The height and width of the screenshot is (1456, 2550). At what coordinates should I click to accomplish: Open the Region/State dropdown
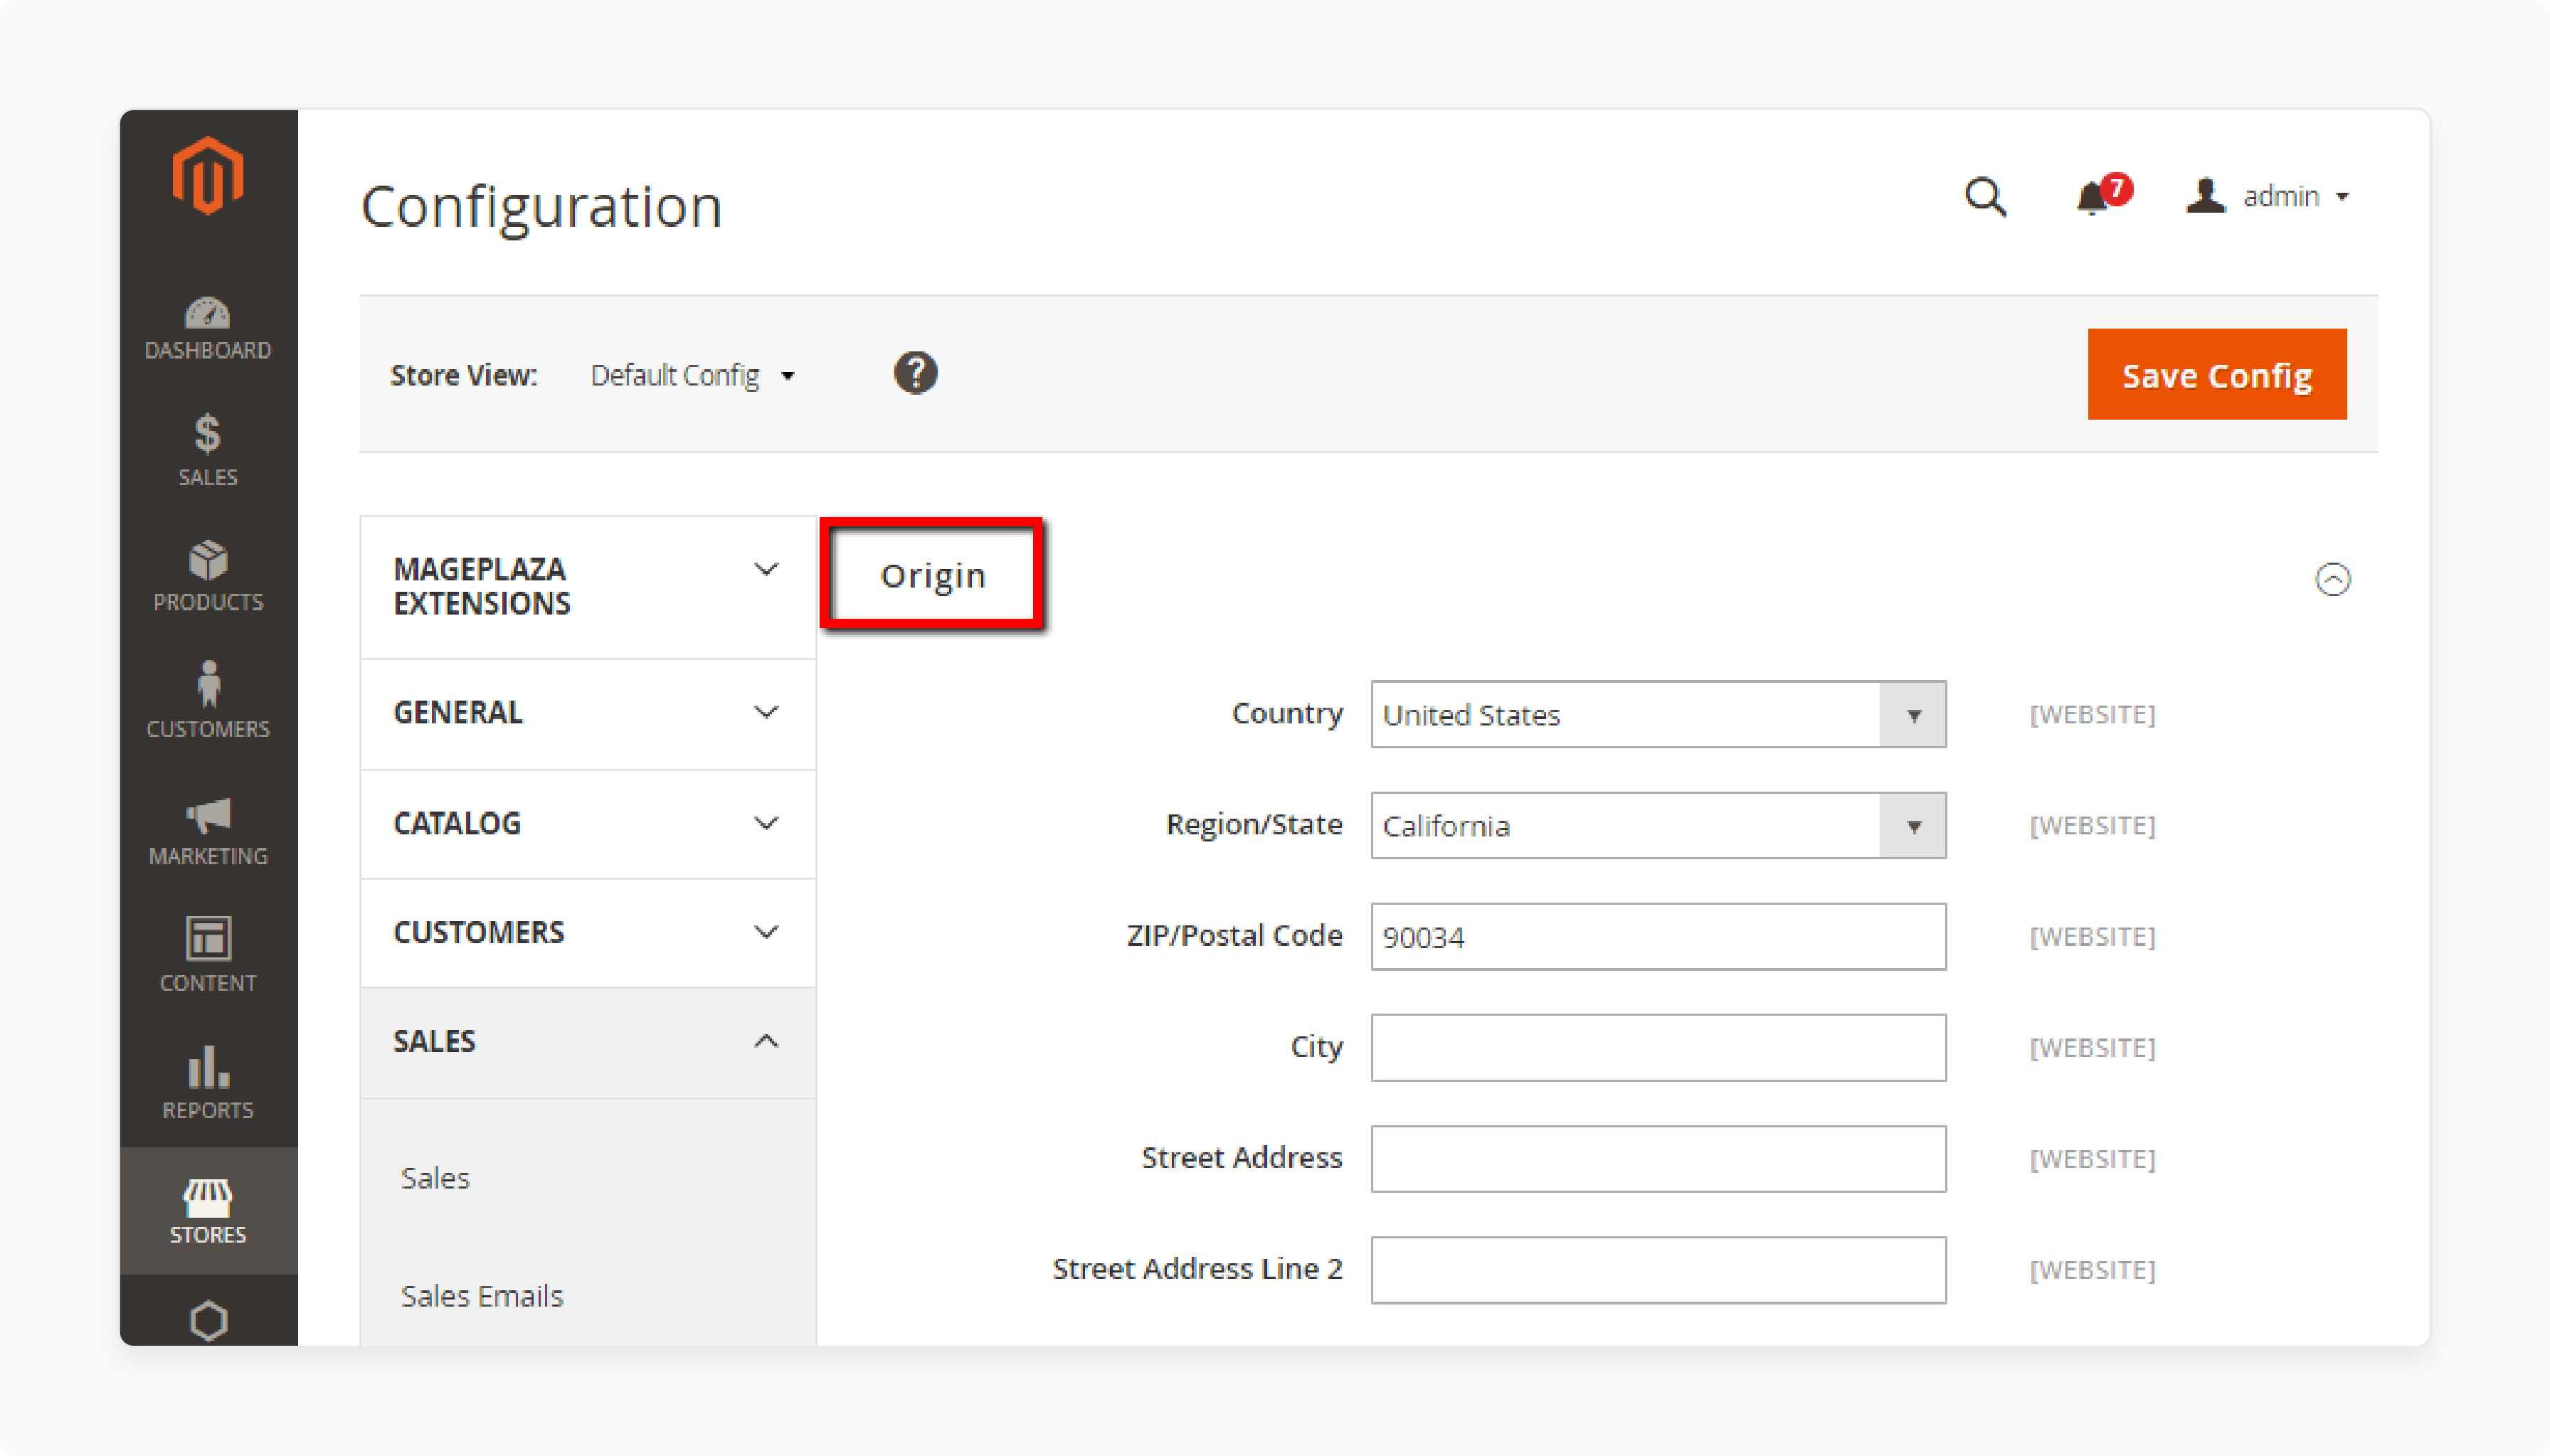1658,826
